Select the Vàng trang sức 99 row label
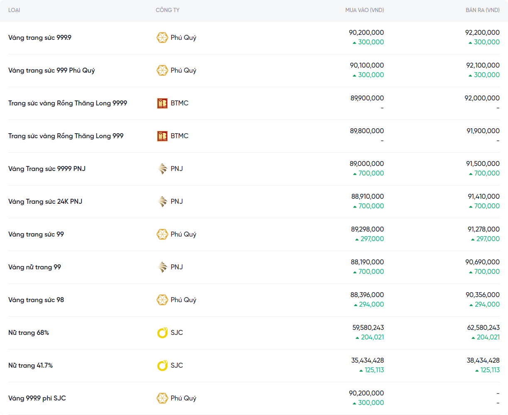 click(x=36, y=234)
